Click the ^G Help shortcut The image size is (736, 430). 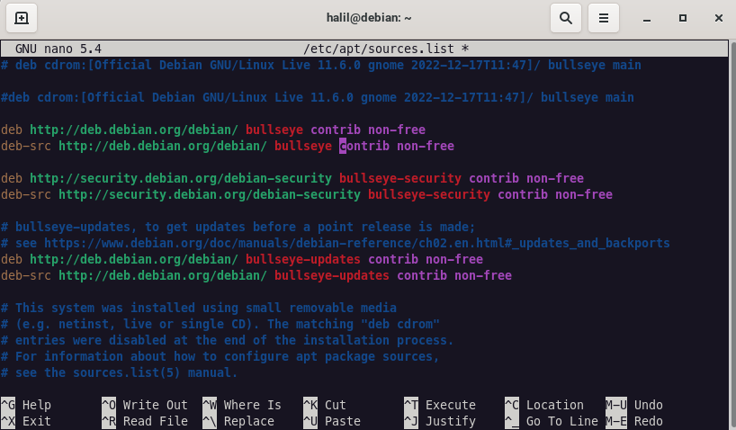[x=26, y=405]
